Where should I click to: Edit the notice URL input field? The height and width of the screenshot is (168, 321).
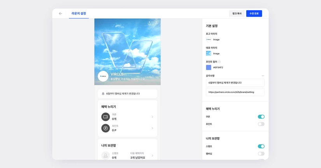[x=235, y=92]
